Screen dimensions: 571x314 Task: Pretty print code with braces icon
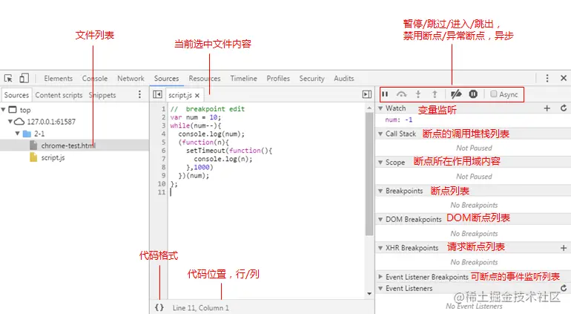click(x=159, y=307)
